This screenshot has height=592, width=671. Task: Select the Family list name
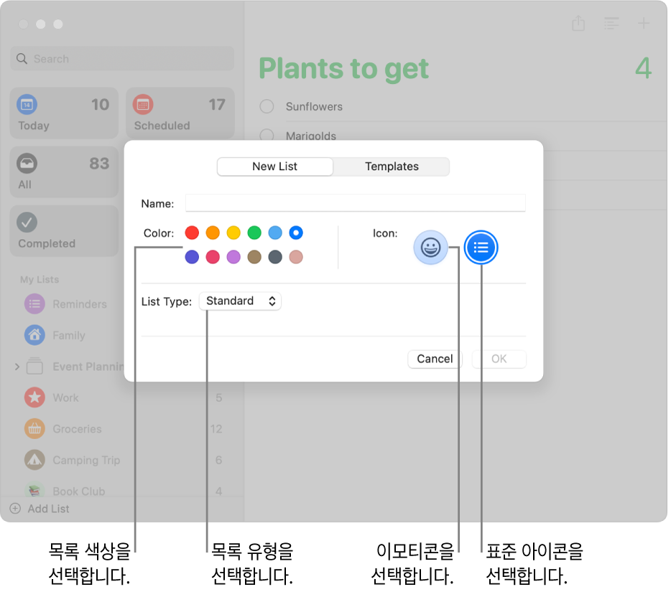pyautogui.click(x=69, y=335)
